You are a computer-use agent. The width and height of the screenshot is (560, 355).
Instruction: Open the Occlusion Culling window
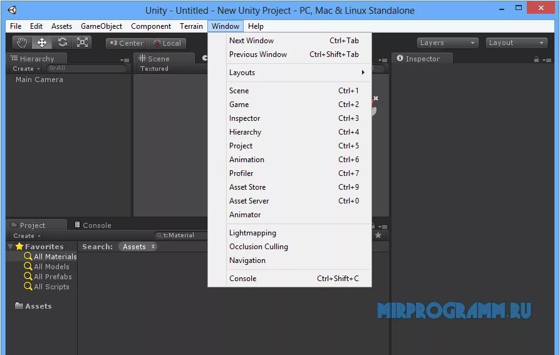click(289, 247)
